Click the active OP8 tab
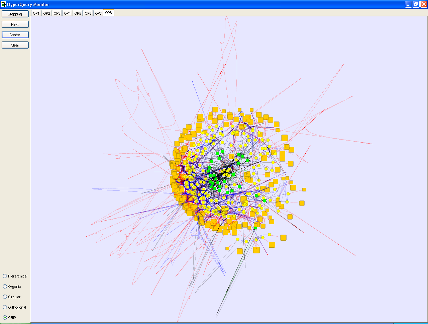This screenshot has height=324, width=428. click(x=109, y=13)
